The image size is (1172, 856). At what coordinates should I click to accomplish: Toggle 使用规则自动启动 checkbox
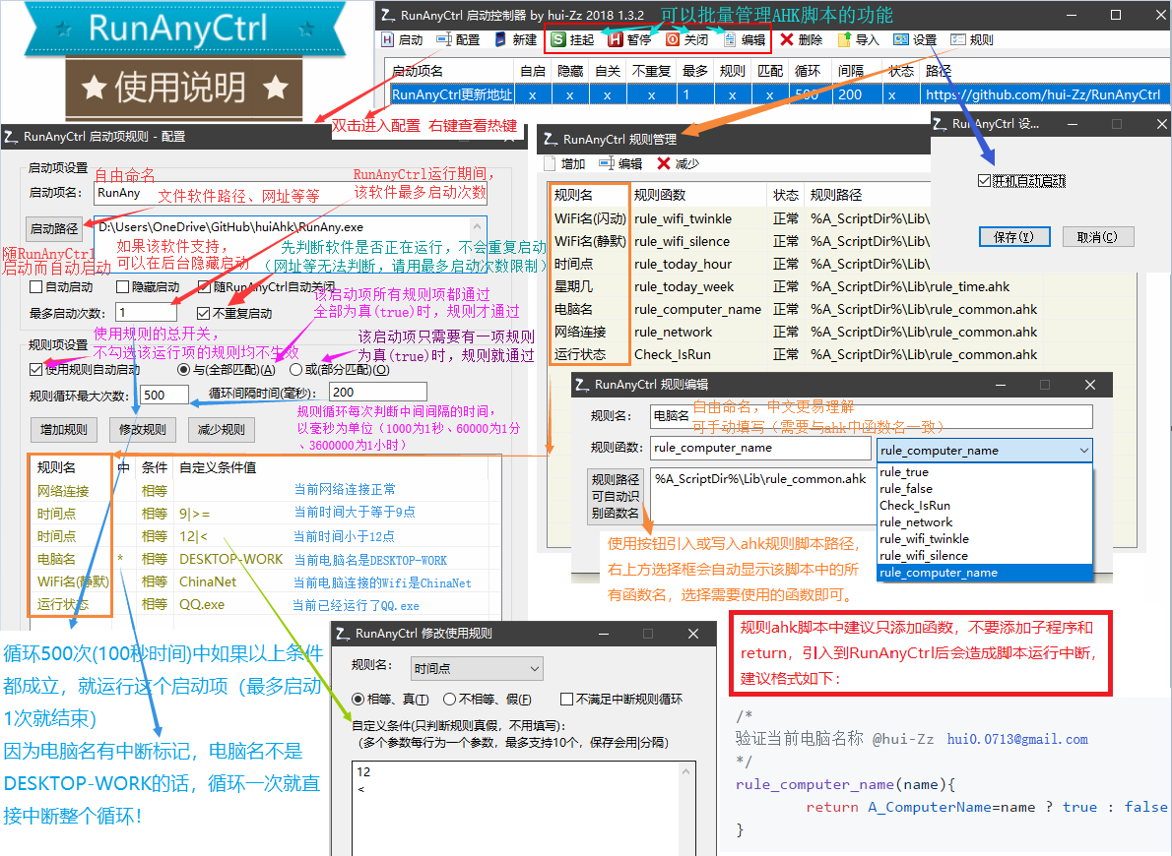(x=35, y=369)
